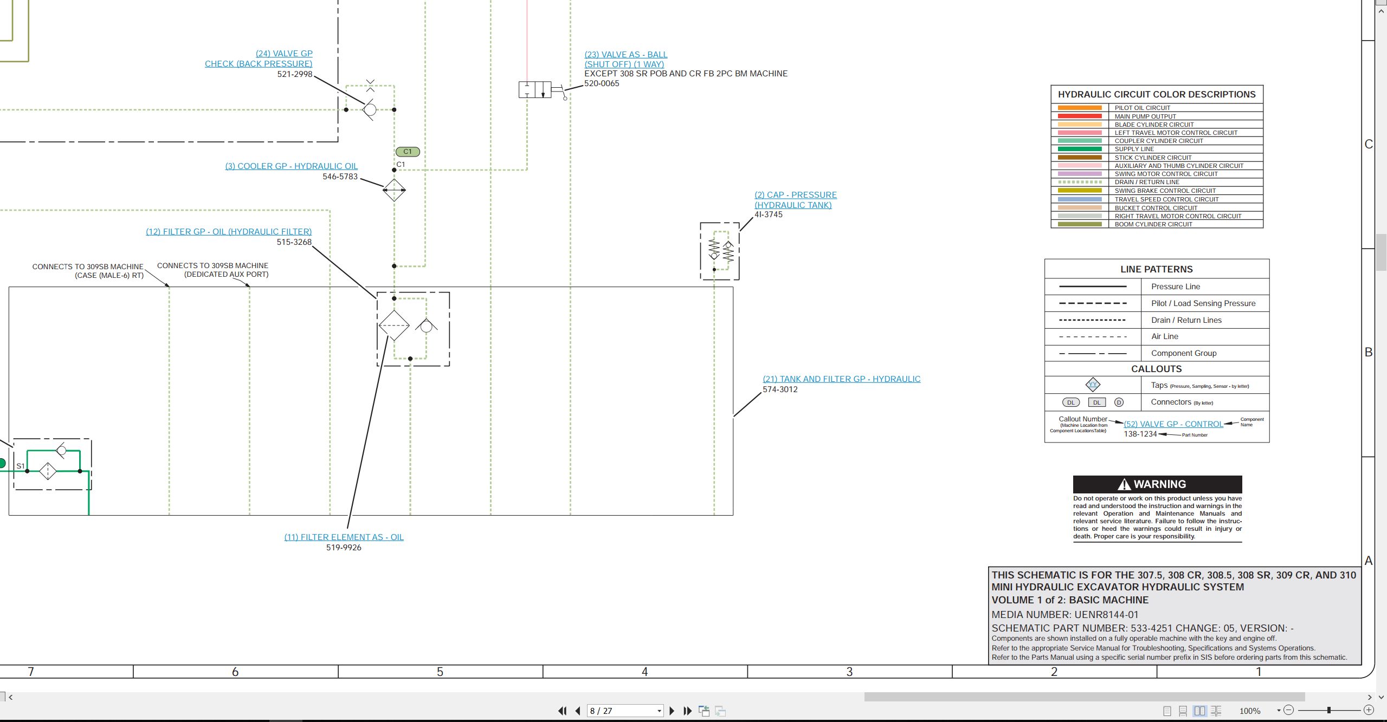This screenshot has height=722, width=1387.
Task: Click the zoom slider handle
Action: (x=1329, y=710)
